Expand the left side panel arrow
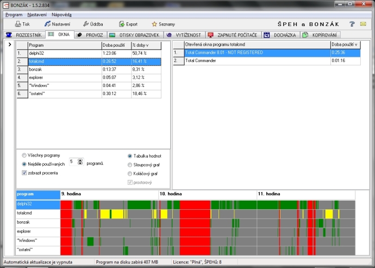Viewport: 375px width, 268px height. 10,44
